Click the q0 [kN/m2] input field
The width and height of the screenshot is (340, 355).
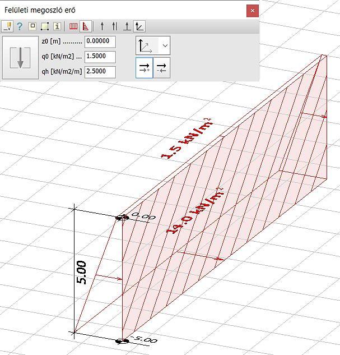(x=100, y=57)
